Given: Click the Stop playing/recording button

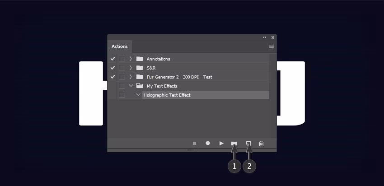Looking at the screenshot, I should point(194,144).
